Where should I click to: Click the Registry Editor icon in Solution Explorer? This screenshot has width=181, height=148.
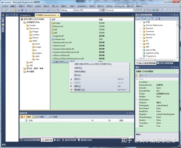[145, 18]
